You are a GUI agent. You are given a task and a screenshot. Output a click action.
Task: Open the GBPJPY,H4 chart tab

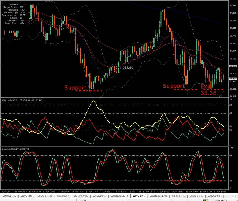[x=63, y=196]
